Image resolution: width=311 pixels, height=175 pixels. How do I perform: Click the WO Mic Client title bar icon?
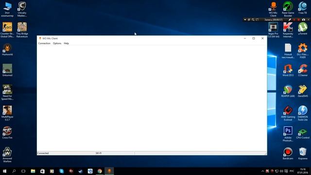coord(40,38)
